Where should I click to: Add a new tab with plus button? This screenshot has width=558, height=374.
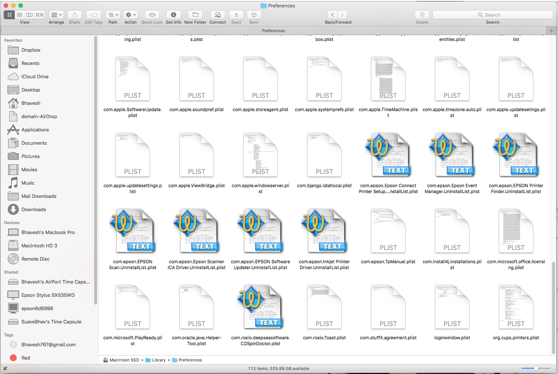(552, 31)
